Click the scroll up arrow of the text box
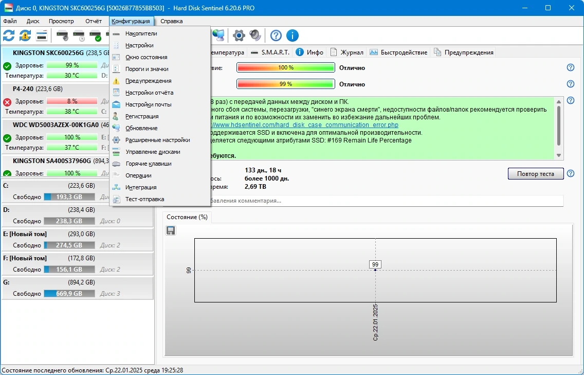Screen dimensions: 584x375 coord(558,101)
